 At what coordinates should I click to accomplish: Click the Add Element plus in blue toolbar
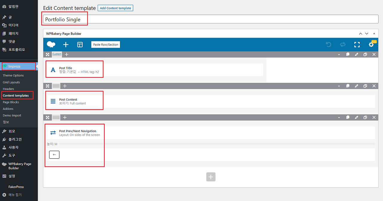pyautogui.click(x=66, y=45)
